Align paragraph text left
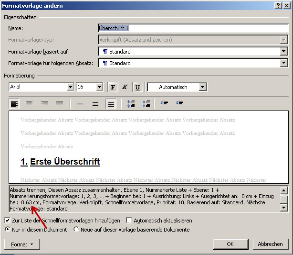Viewport: 293px width, 255px height. click(x=14, y=103)
